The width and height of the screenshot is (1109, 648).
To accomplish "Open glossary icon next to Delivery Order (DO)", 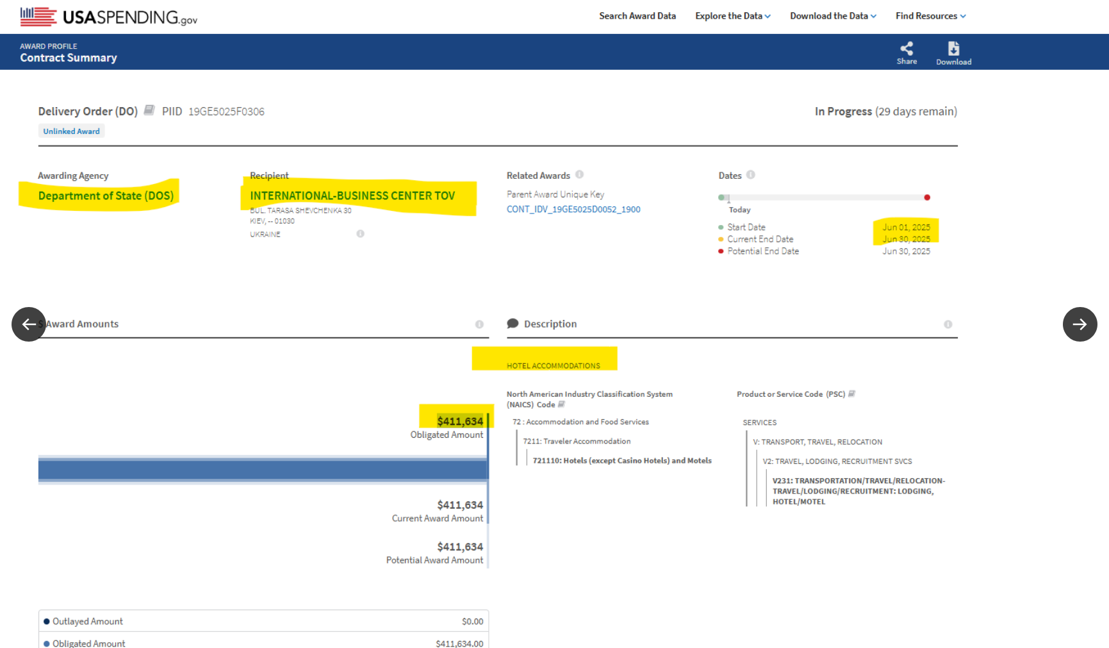I will 149,110.
